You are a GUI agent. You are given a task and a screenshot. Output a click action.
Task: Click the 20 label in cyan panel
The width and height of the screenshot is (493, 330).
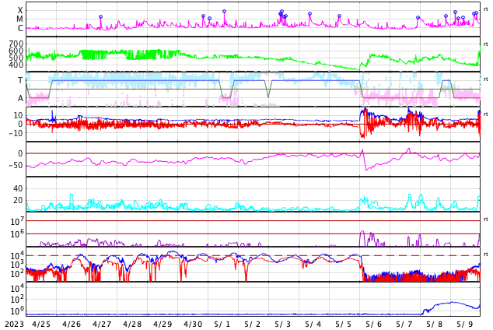(x=18, y=200)
